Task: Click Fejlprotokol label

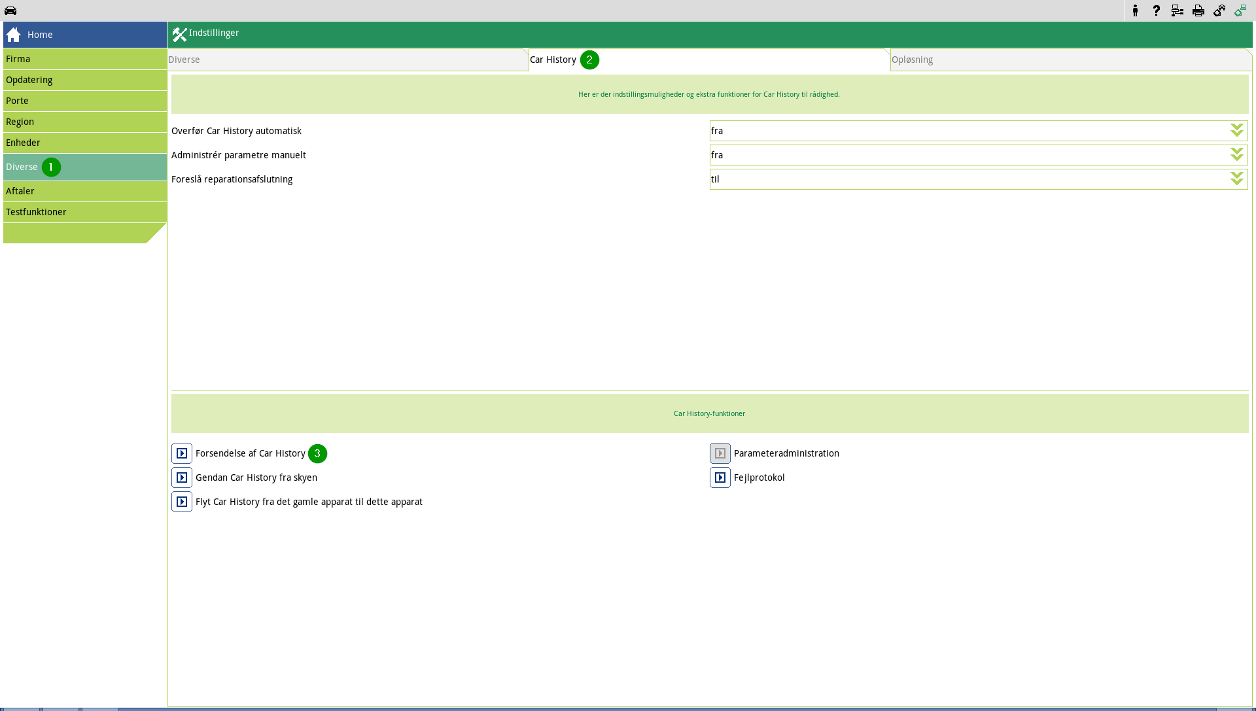Action: 759,477
